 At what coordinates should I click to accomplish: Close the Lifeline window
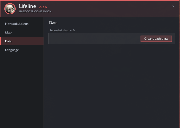coord(173,6)
